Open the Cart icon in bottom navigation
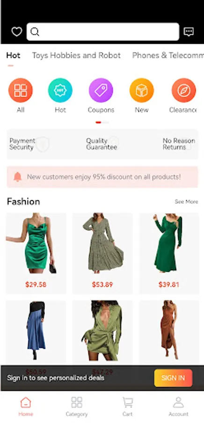204x423 pixels. click(127, 407)
